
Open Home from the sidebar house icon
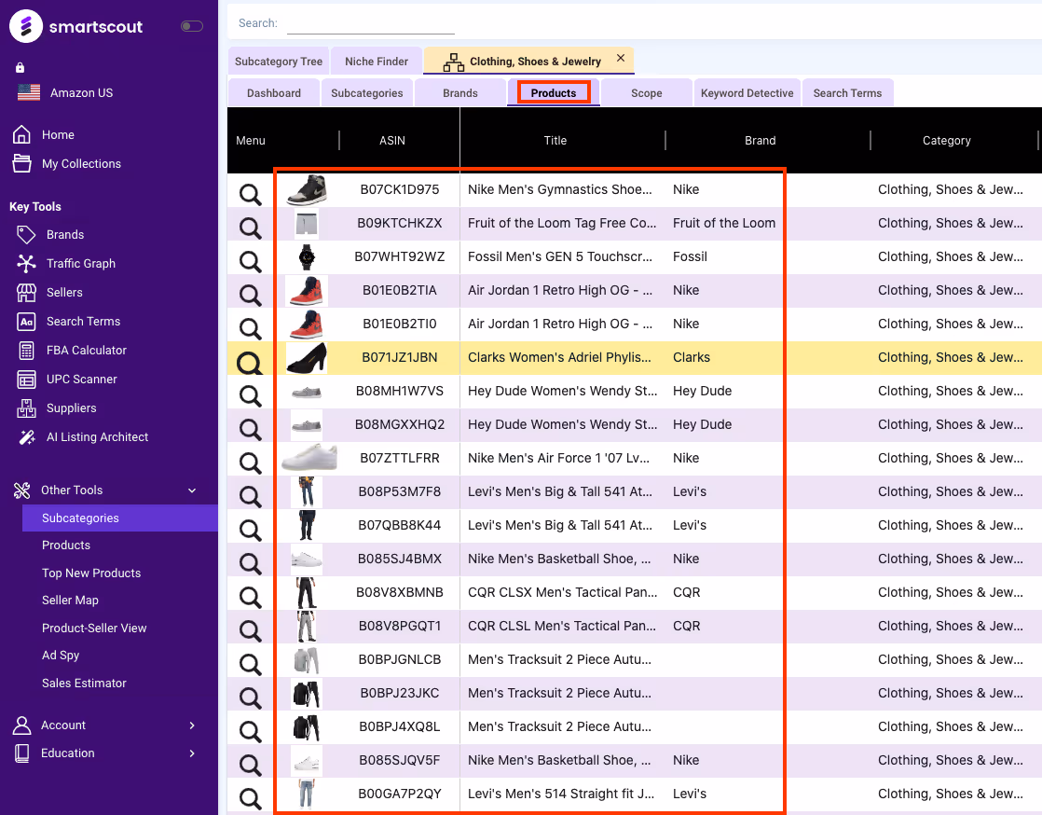click(x=22, y=134)
